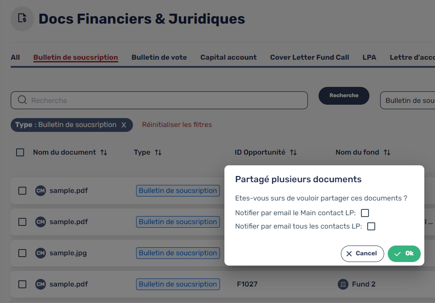Remove the Type filter using its X icon

[x=124, y=125]
